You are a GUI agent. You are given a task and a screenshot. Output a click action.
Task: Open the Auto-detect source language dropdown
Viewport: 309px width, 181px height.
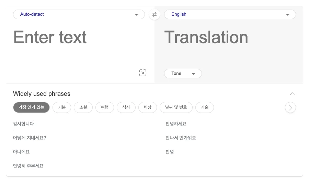[x=79, y=14]
